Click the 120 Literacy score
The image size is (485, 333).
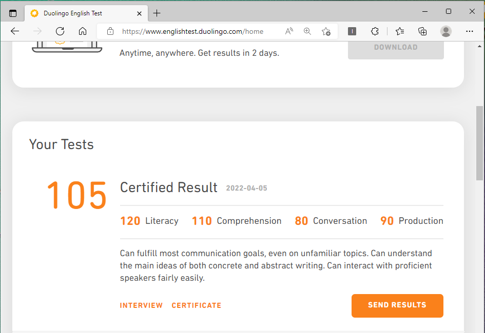pyautogui.click(x=149, y=221)
